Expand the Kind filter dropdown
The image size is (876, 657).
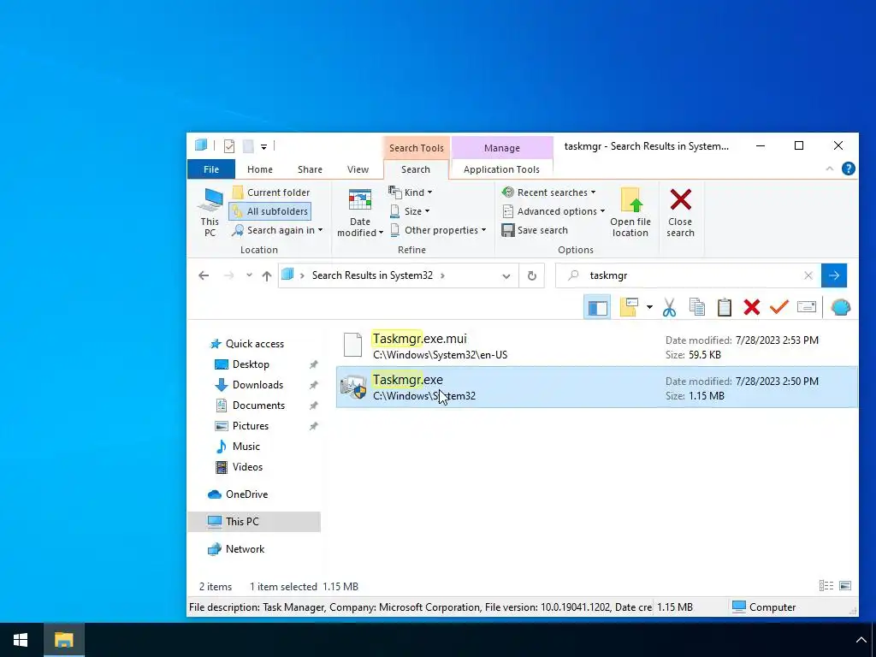tap(411, 192)
